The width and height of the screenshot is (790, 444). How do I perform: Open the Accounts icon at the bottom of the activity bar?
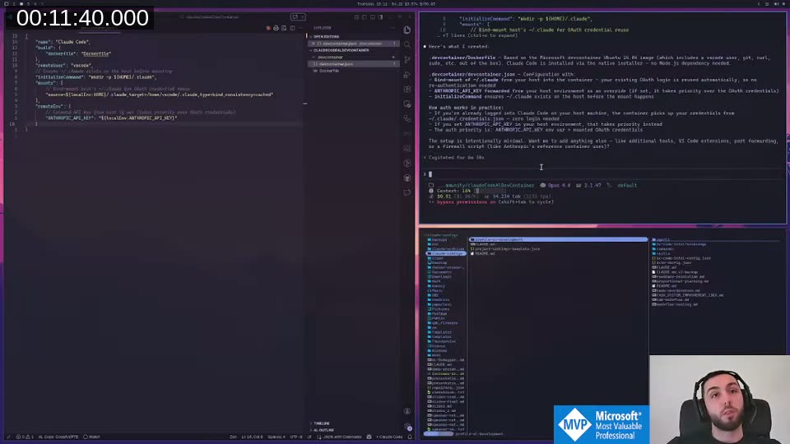(x=407, y=411)
